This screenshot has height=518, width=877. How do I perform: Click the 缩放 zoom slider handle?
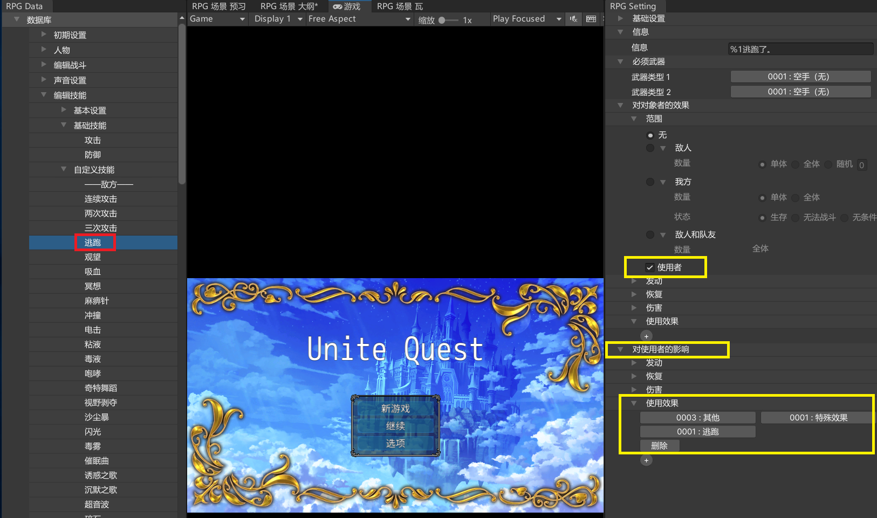click(x=442, y=20)
